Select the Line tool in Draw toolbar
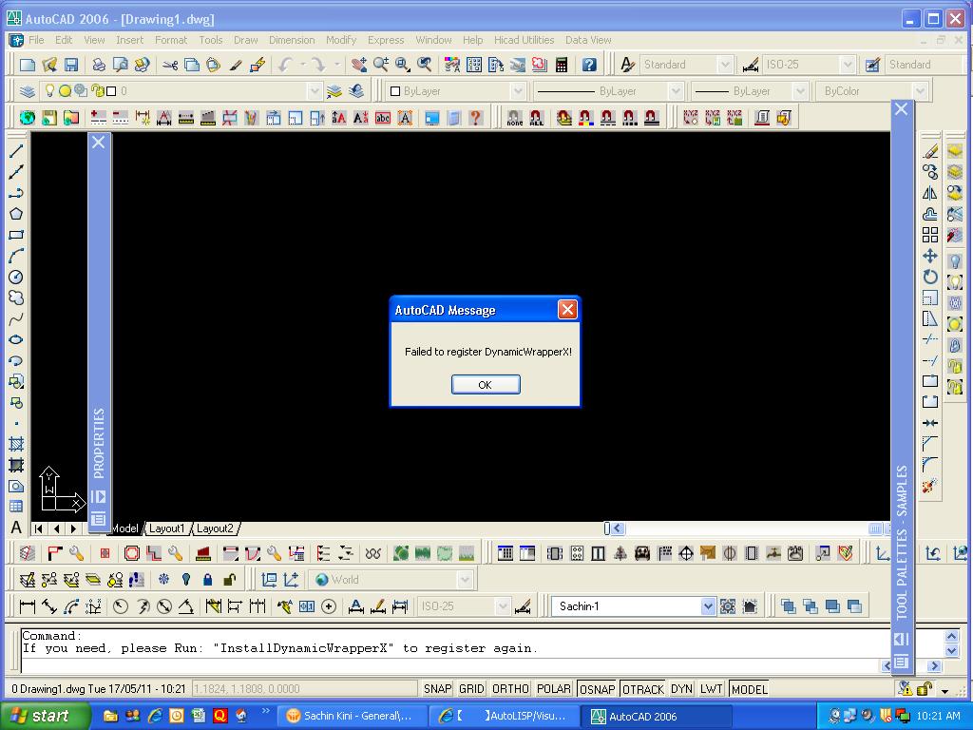This screenshot has width=973, height=730. pyautogui.click(x=16, y=151)
